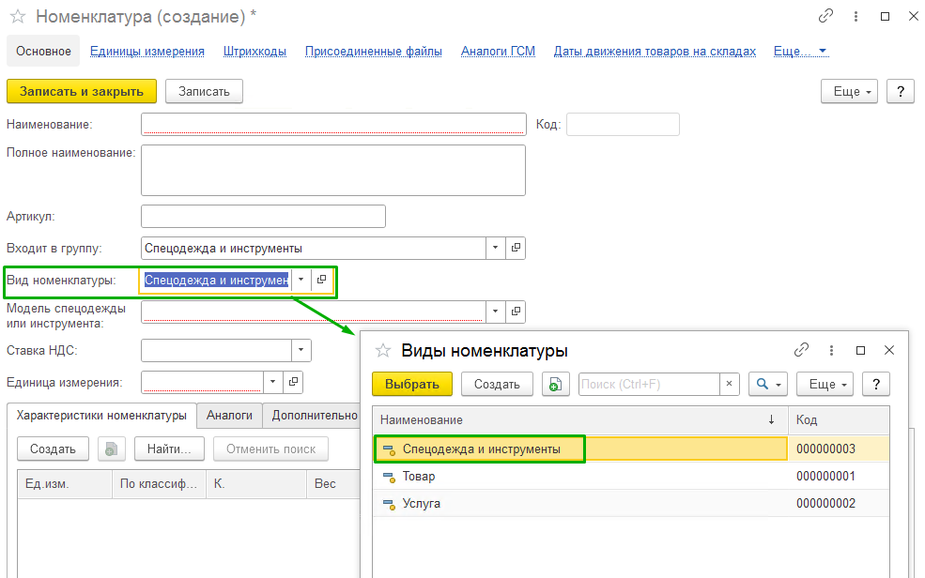
Task: Click the open-form icon next to Вид номенклатуры
Action: [x=321, y=280]
